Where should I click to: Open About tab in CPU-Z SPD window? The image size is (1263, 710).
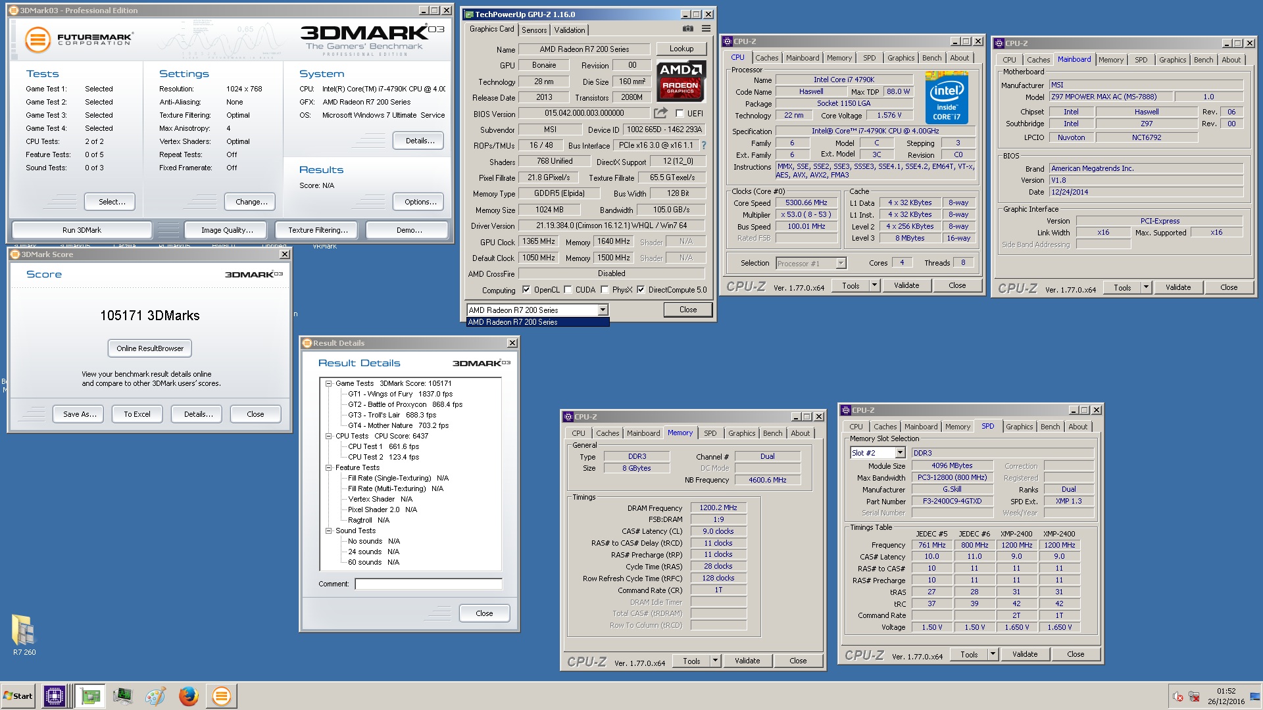(1077, 427)
